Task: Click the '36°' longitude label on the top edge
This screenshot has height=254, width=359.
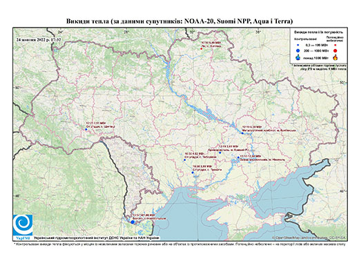Action: [x=258, y=32]
